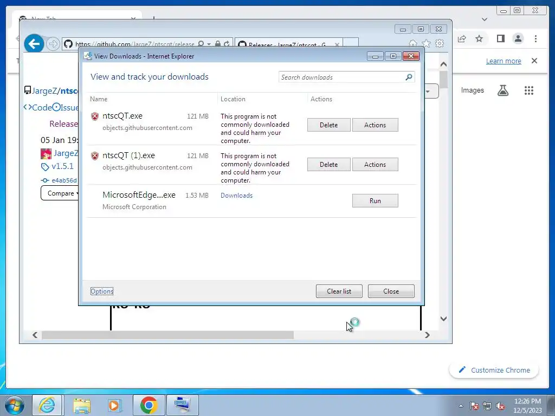Open the IE Tools gear icon
Viewport: 555px width, 416px height.
pyautogui.click(x=440, y=43)
